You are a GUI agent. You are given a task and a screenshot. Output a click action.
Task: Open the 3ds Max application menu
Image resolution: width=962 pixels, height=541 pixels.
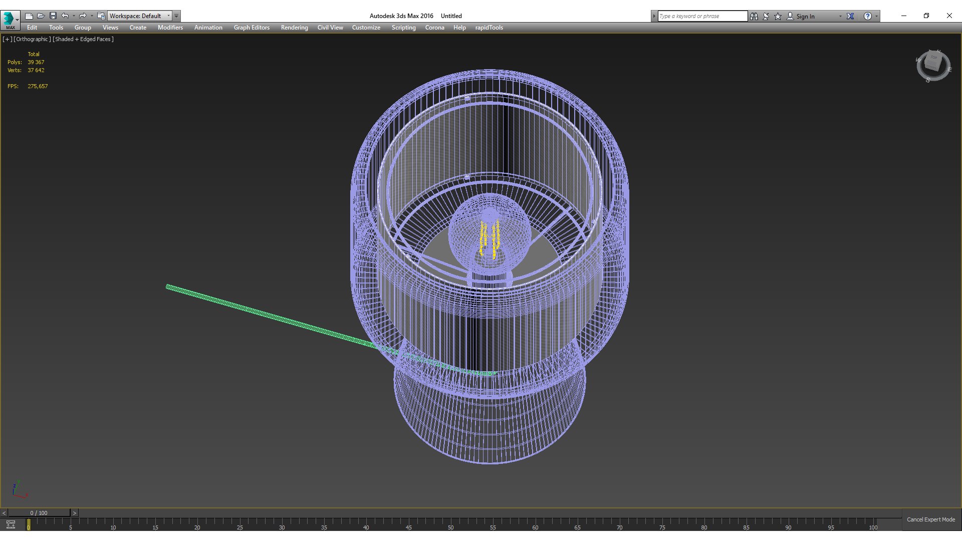[x=10, y=20]
